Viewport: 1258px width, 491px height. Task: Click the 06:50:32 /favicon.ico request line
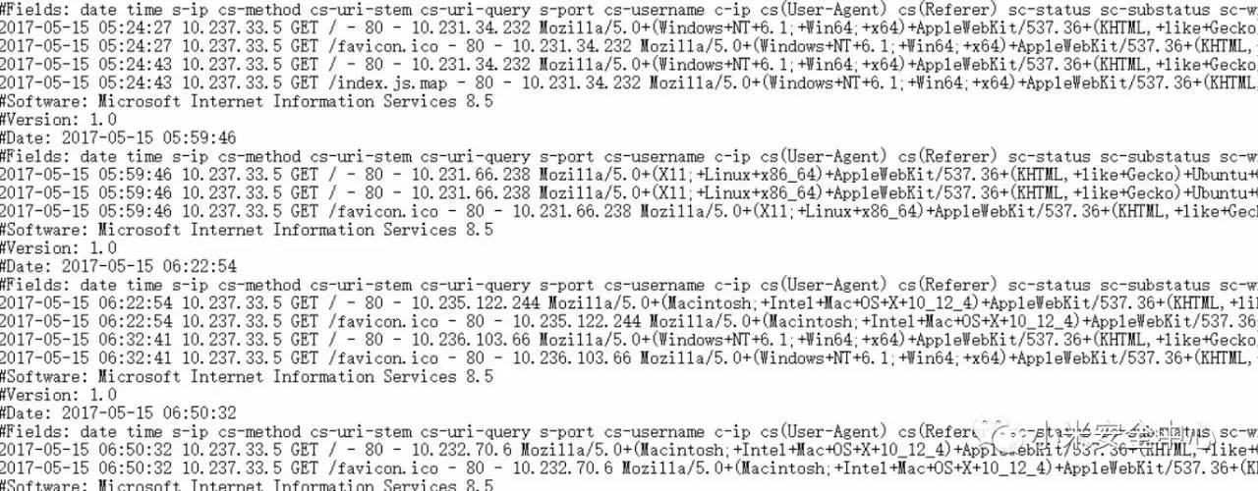point(629,468)
